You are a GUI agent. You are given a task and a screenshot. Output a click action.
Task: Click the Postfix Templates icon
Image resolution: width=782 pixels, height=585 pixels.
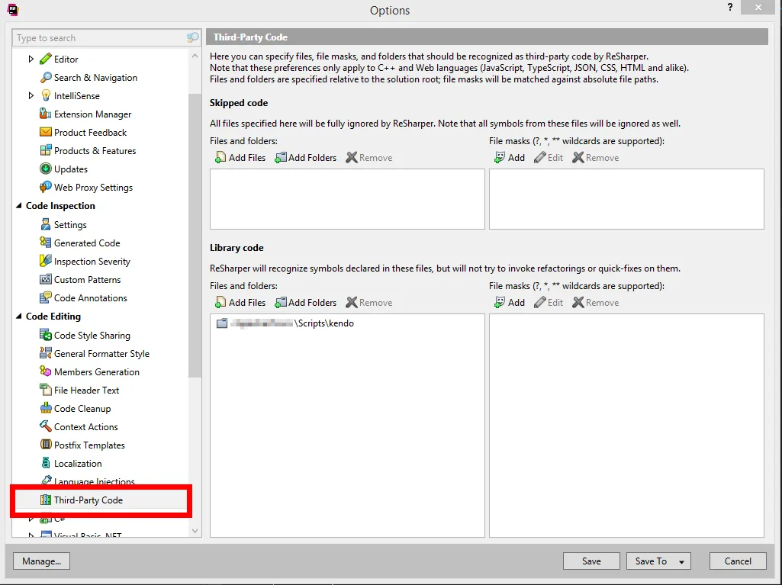pyautogui.click(x=45, y=445)
